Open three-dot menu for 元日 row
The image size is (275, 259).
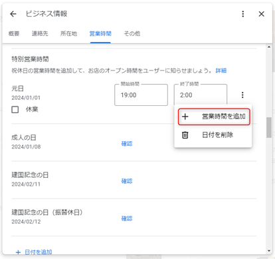[242, 95]
